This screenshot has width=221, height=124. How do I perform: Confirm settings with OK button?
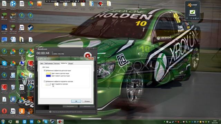76,101
